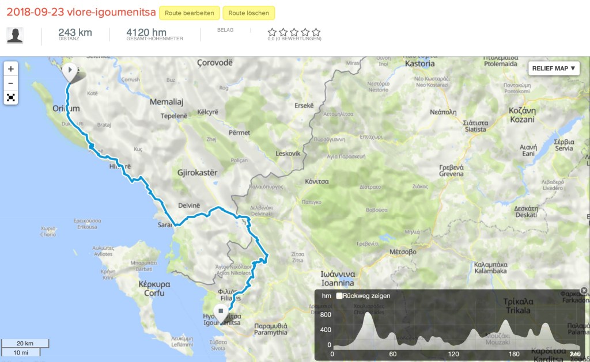590x362 pixels.
Task: Click the route end marker at Igoumenitsa
Action: click(221, 311)
